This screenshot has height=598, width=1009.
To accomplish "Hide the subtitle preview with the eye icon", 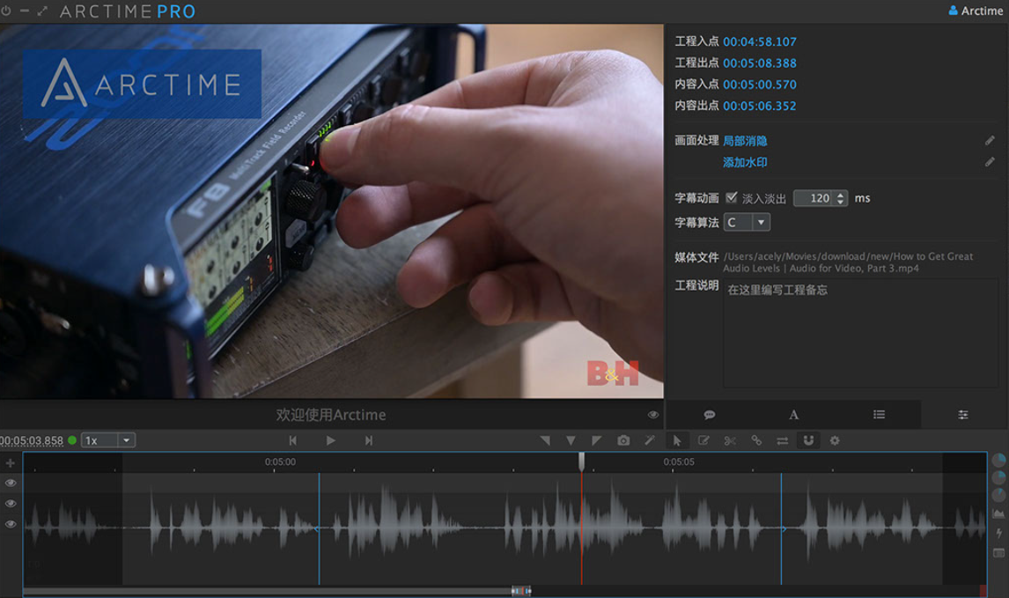I will (x=652, y=414).
